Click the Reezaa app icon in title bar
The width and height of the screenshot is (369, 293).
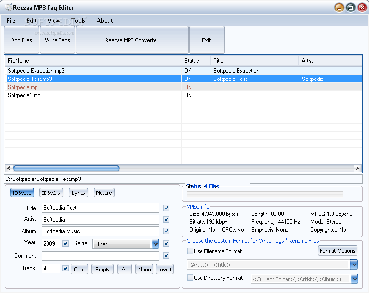(9, 7)
